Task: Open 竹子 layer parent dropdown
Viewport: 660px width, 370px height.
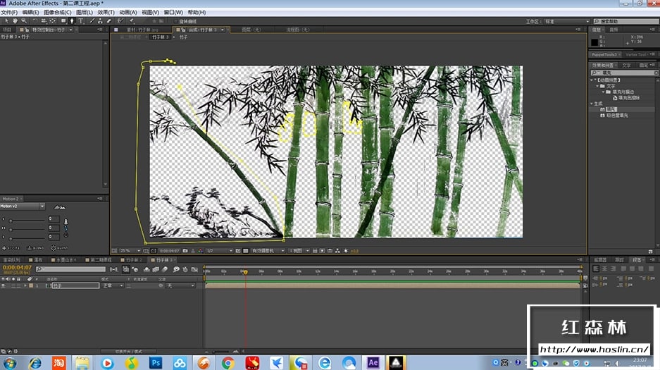Action: point(181,285)
